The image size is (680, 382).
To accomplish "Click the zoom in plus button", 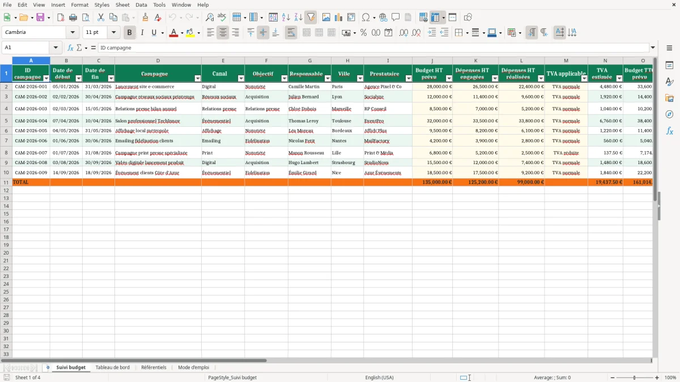I will 657,377.
